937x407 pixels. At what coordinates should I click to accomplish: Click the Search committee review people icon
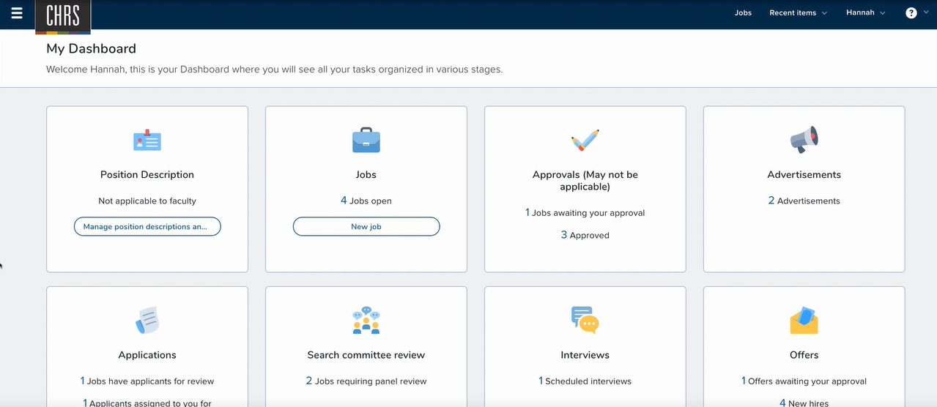[x=366, y=320]
